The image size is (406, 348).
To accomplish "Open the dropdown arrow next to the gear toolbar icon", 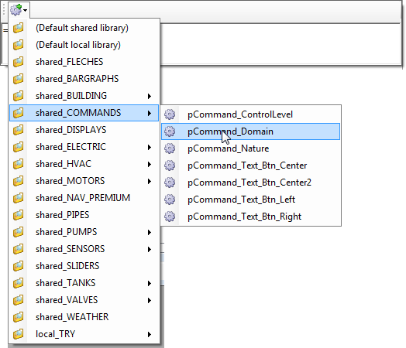I will pyautogui.click(x=25, y=10).
